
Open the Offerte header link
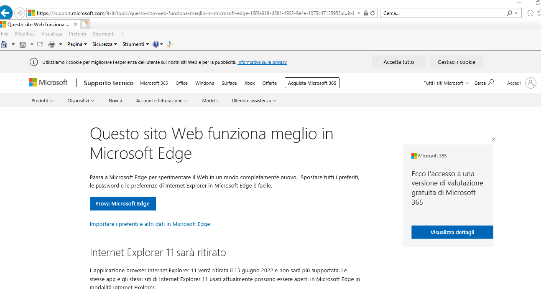270,83
